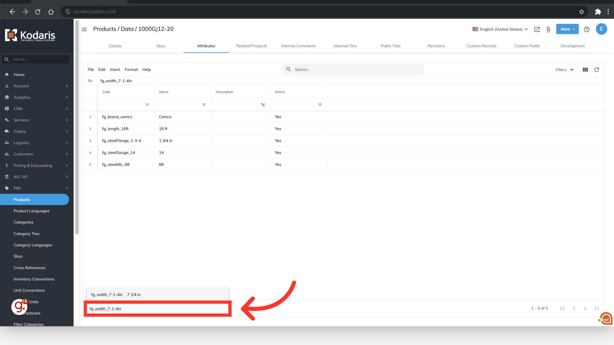This screenshot has height=345, width=614.
Task: Open product in new window icon
Action: coord(537,29)
